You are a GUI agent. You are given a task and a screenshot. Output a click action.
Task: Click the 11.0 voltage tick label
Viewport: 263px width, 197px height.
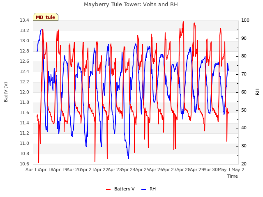(x=25, y=144)
